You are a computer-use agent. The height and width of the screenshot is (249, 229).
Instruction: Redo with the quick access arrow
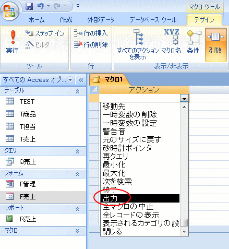point(57,6)
